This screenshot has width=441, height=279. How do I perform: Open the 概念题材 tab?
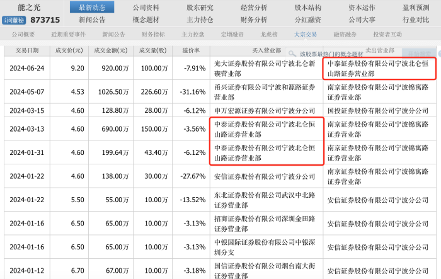pos(146,20)
